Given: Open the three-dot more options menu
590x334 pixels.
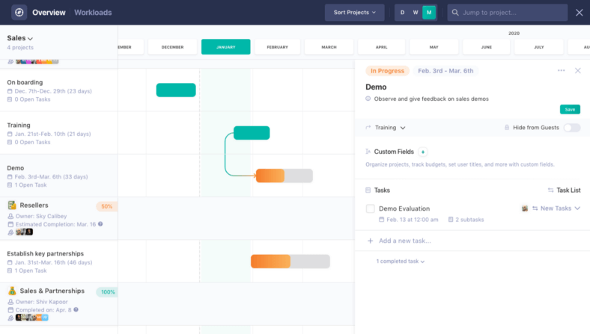Looking at the screenshot, I should [x=561, y=71].
